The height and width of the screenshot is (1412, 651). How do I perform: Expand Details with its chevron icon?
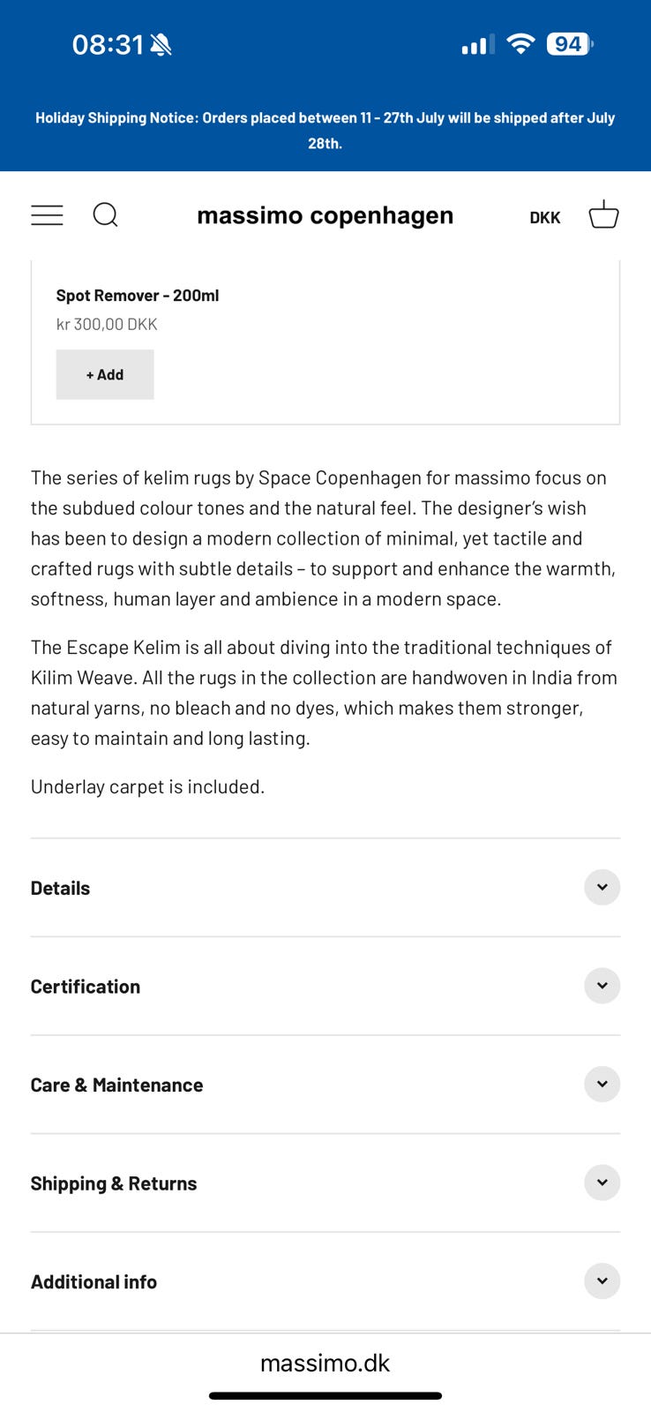[x=602, y=887]
